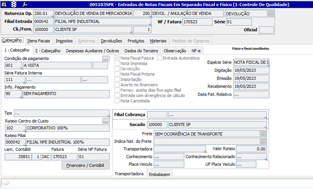Click the SEM PAGAMENTO description field
This screenshot has width=313, height=189.
(x=66, y=93)
